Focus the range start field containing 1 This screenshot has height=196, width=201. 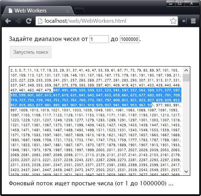coord(99,39)
